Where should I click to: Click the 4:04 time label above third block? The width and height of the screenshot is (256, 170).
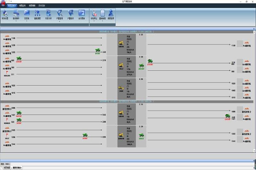click(141, 79)
